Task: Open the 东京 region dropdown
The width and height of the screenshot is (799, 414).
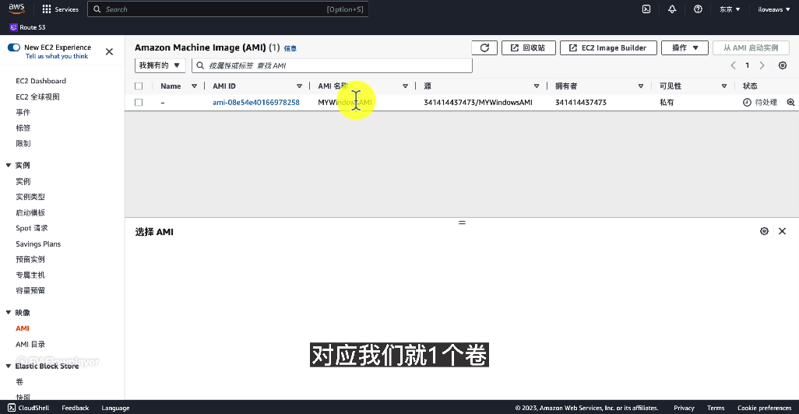Action: tap(730, 9)
